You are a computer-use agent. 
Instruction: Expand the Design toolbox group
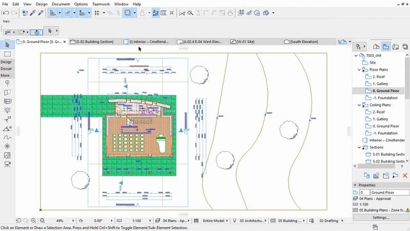[x=6, y=62]
